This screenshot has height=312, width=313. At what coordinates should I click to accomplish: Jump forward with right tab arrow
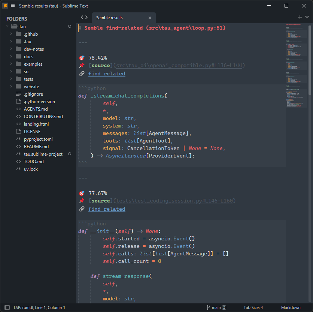pyautogui.click(x=86, y=17)
